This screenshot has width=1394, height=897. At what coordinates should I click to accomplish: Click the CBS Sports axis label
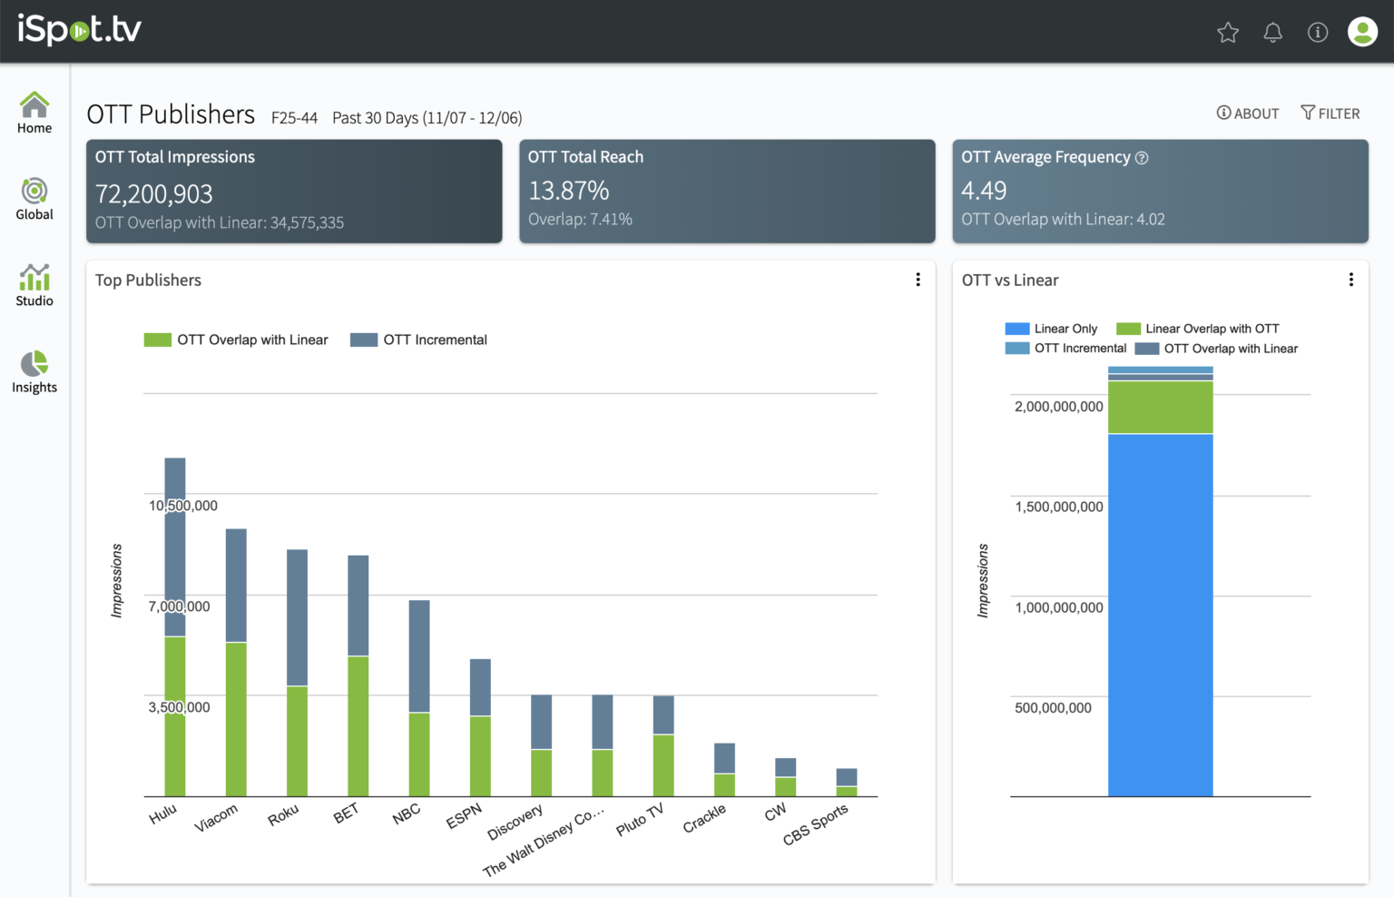tap(816, 824)
